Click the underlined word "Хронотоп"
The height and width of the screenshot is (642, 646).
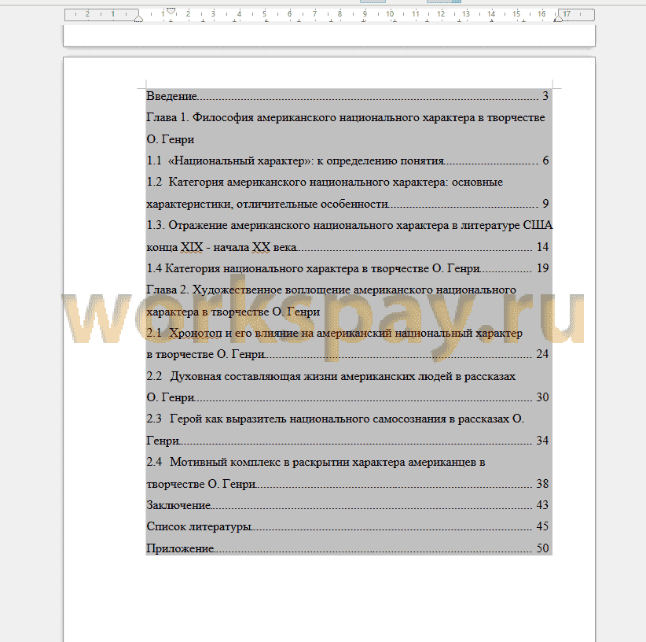[x=196, y=333]
